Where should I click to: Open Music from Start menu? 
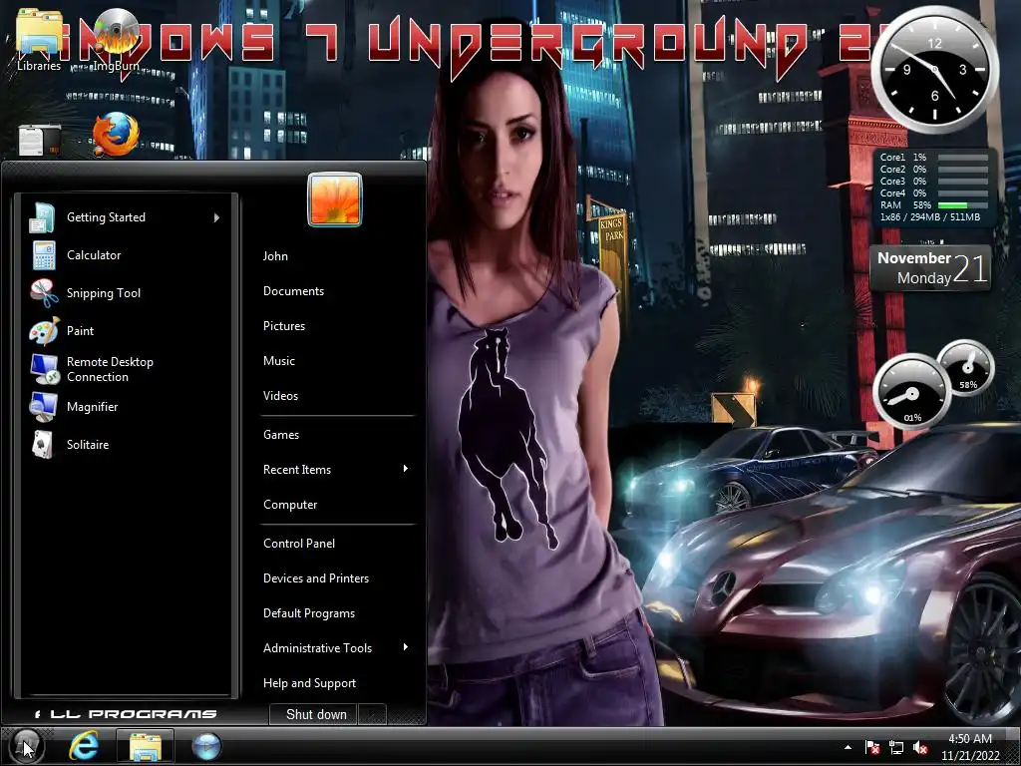click(x=279, y=361)
